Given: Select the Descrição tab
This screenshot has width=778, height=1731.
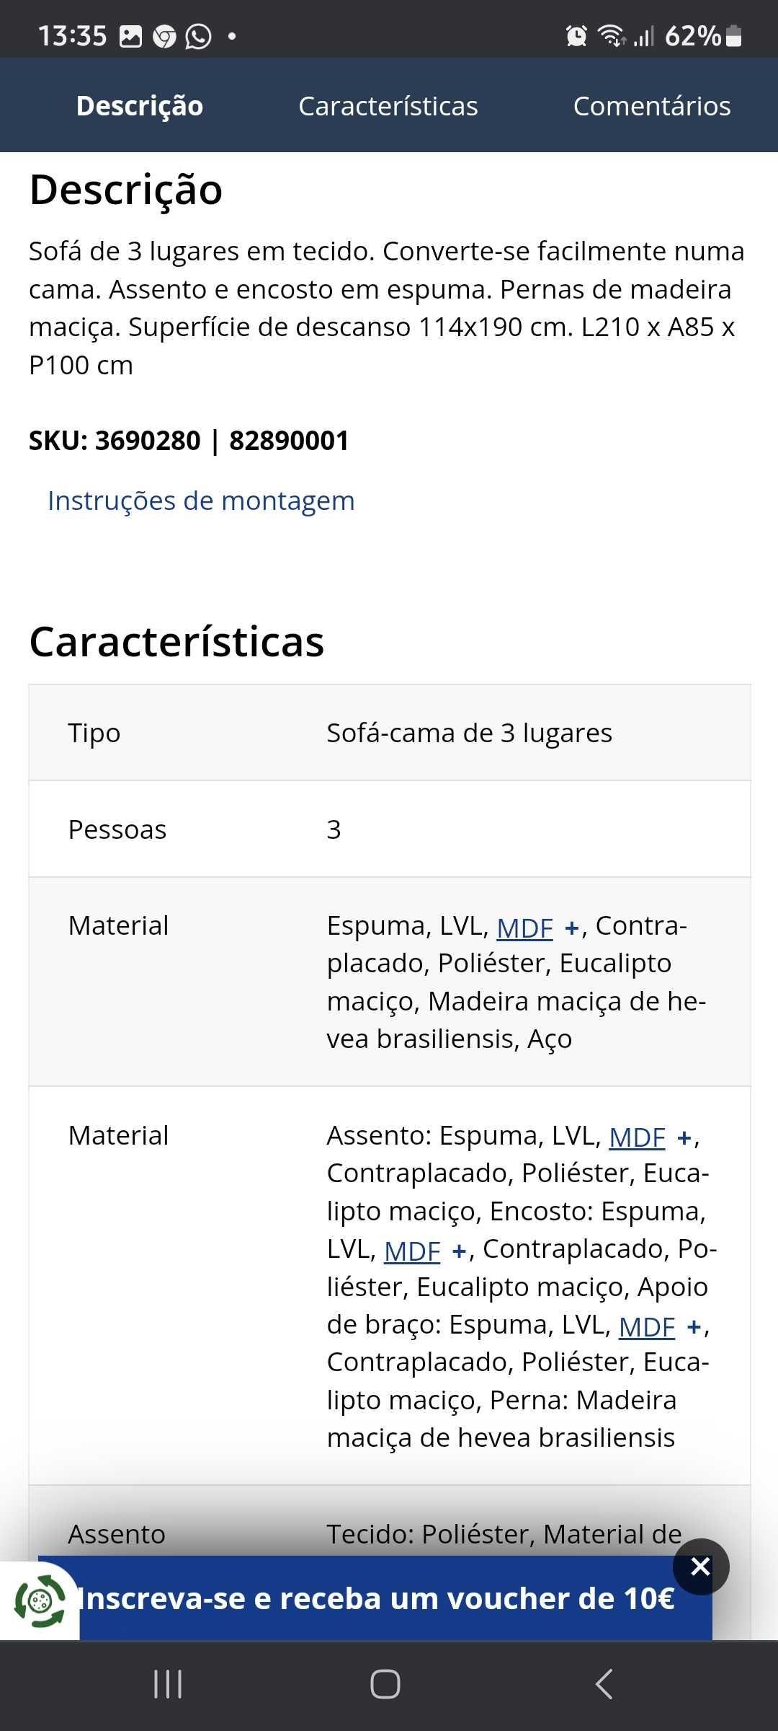Looking at the screenshot, I should point(140,106).
